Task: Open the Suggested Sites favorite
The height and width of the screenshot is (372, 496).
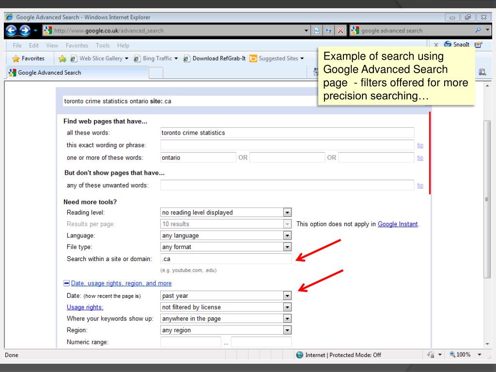Action: coord(277,59)
